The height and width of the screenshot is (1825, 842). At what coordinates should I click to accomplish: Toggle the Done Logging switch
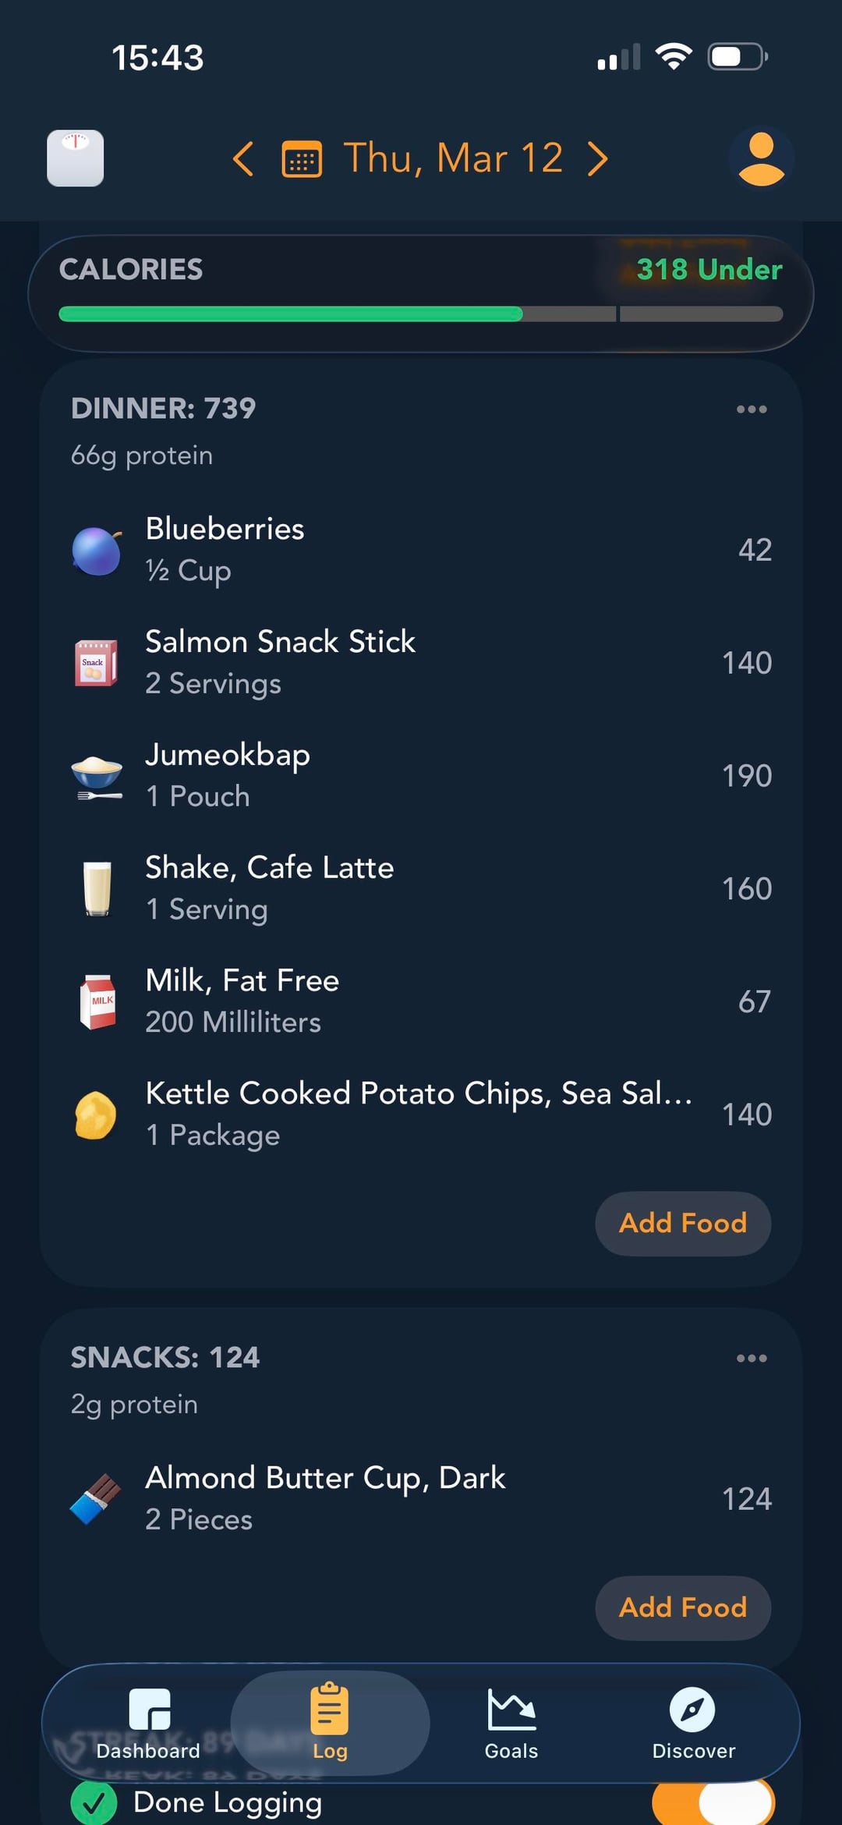[713, 1803]
